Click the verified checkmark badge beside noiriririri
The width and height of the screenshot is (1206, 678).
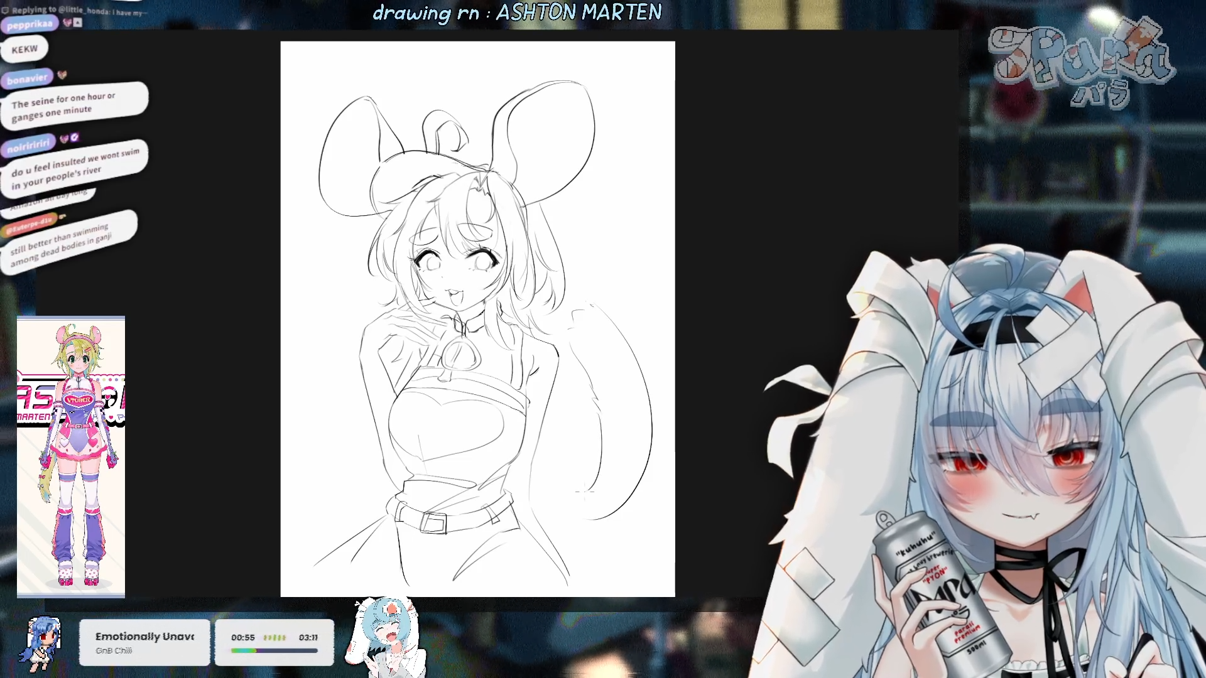[x=75, y=137]
